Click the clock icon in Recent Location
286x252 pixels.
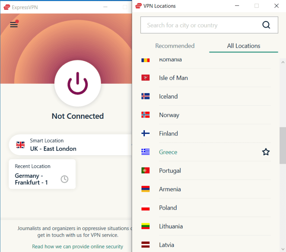64,179
